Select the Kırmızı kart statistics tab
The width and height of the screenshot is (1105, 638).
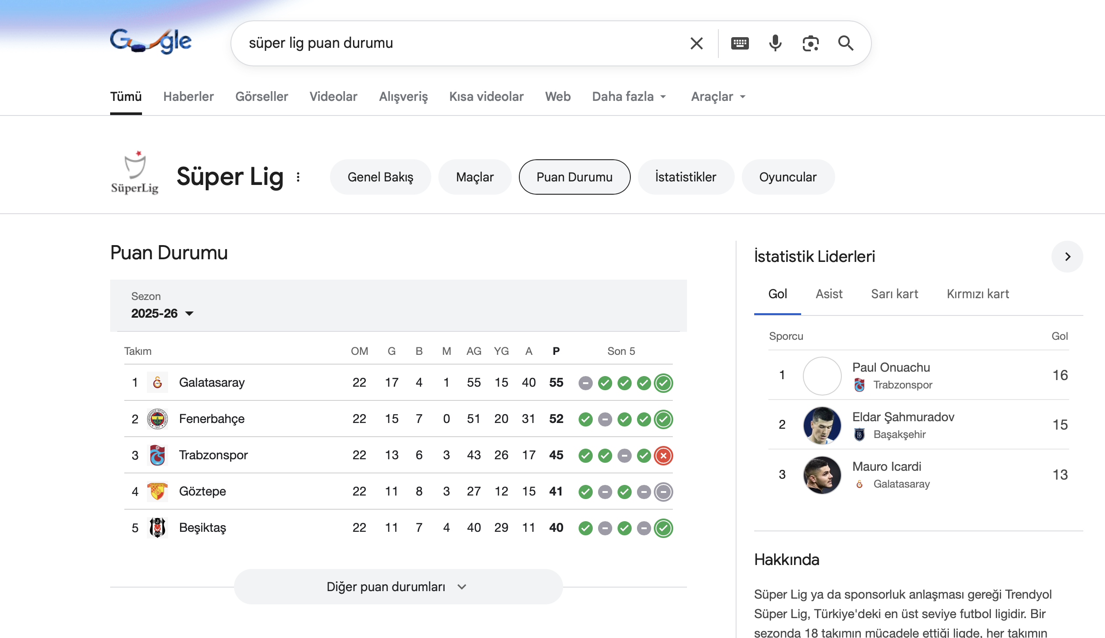point(978,294)
